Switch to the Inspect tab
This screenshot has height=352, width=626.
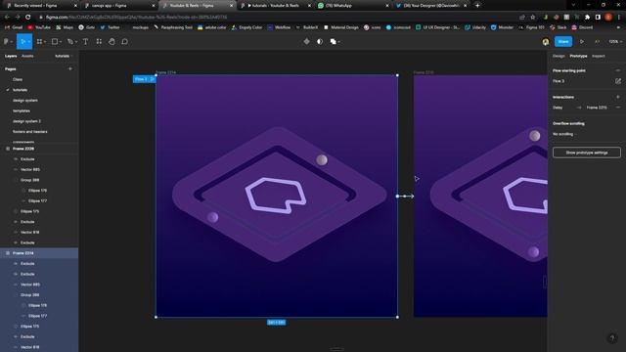(x=598, y=56)
